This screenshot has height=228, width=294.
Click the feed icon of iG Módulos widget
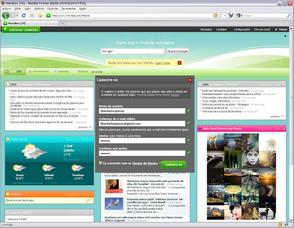click(8, 84)
